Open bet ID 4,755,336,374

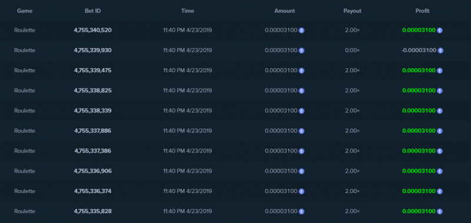click(x=93, y=191)
